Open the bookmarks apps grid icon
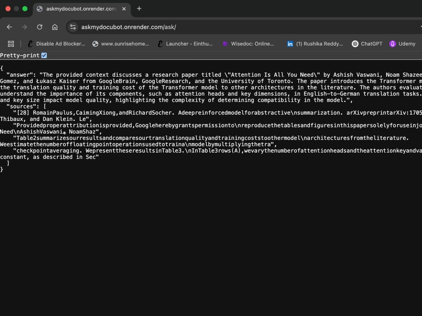422x316 pixels. pos(11,44)
